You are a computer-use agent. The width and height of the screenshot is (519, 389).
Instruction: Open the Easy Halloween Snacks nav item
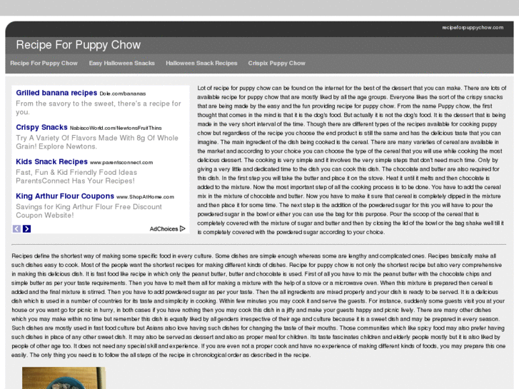(x=122, y=64)
